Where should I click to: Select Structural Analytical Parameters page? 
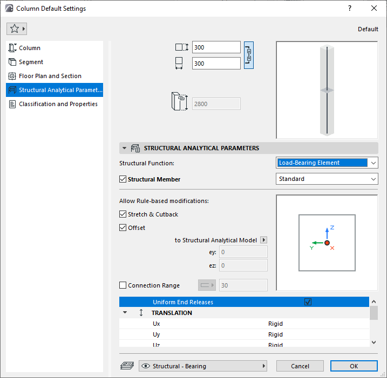55,90
